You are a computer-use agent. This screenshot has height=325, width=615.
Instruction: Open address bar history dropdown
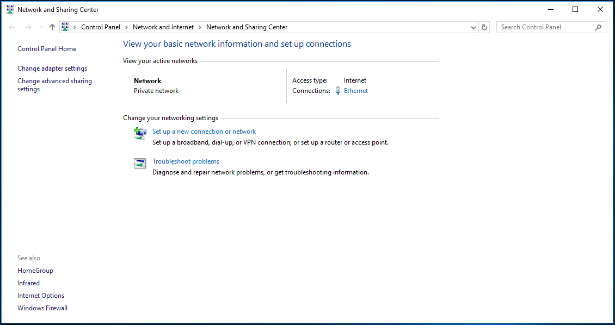tap(473, 27)
